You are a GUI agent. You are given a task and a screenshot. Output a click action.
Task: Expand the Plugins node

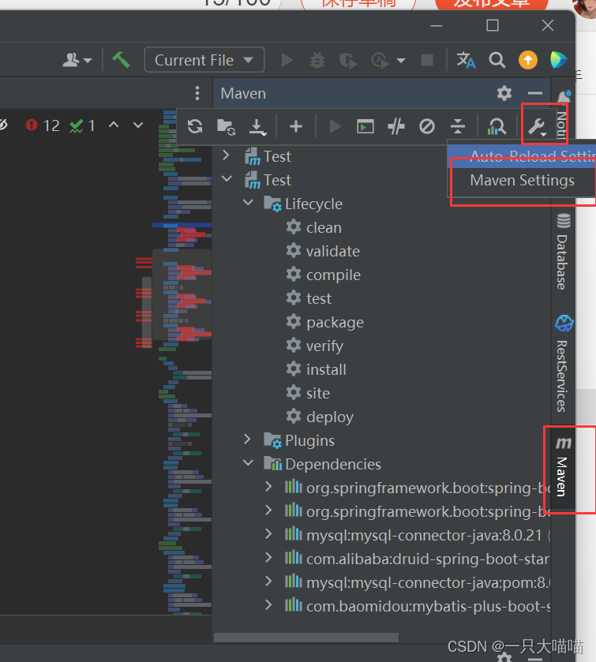248,439
